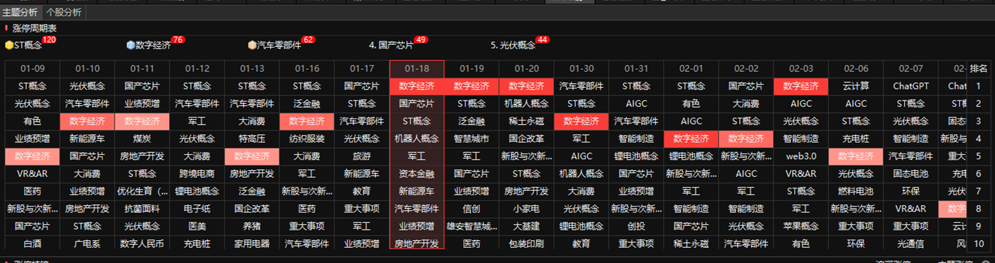Select the 01-30 date column header
995x263 pixels.
point(581,69)
